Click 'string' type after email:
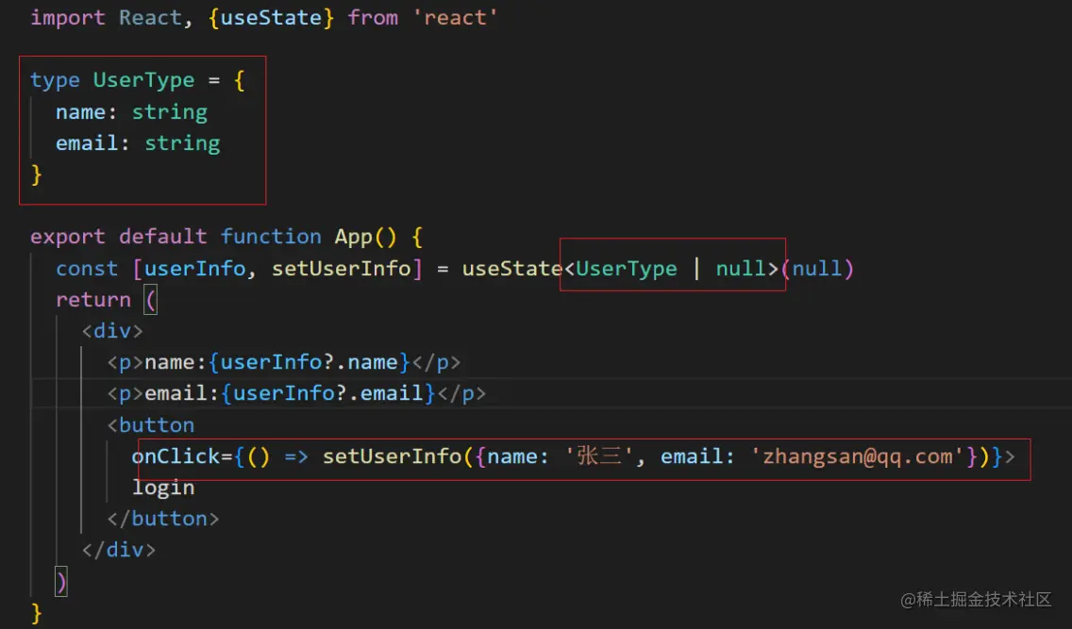This screenshot has width=1072, height=629. [x=182, y=142]
